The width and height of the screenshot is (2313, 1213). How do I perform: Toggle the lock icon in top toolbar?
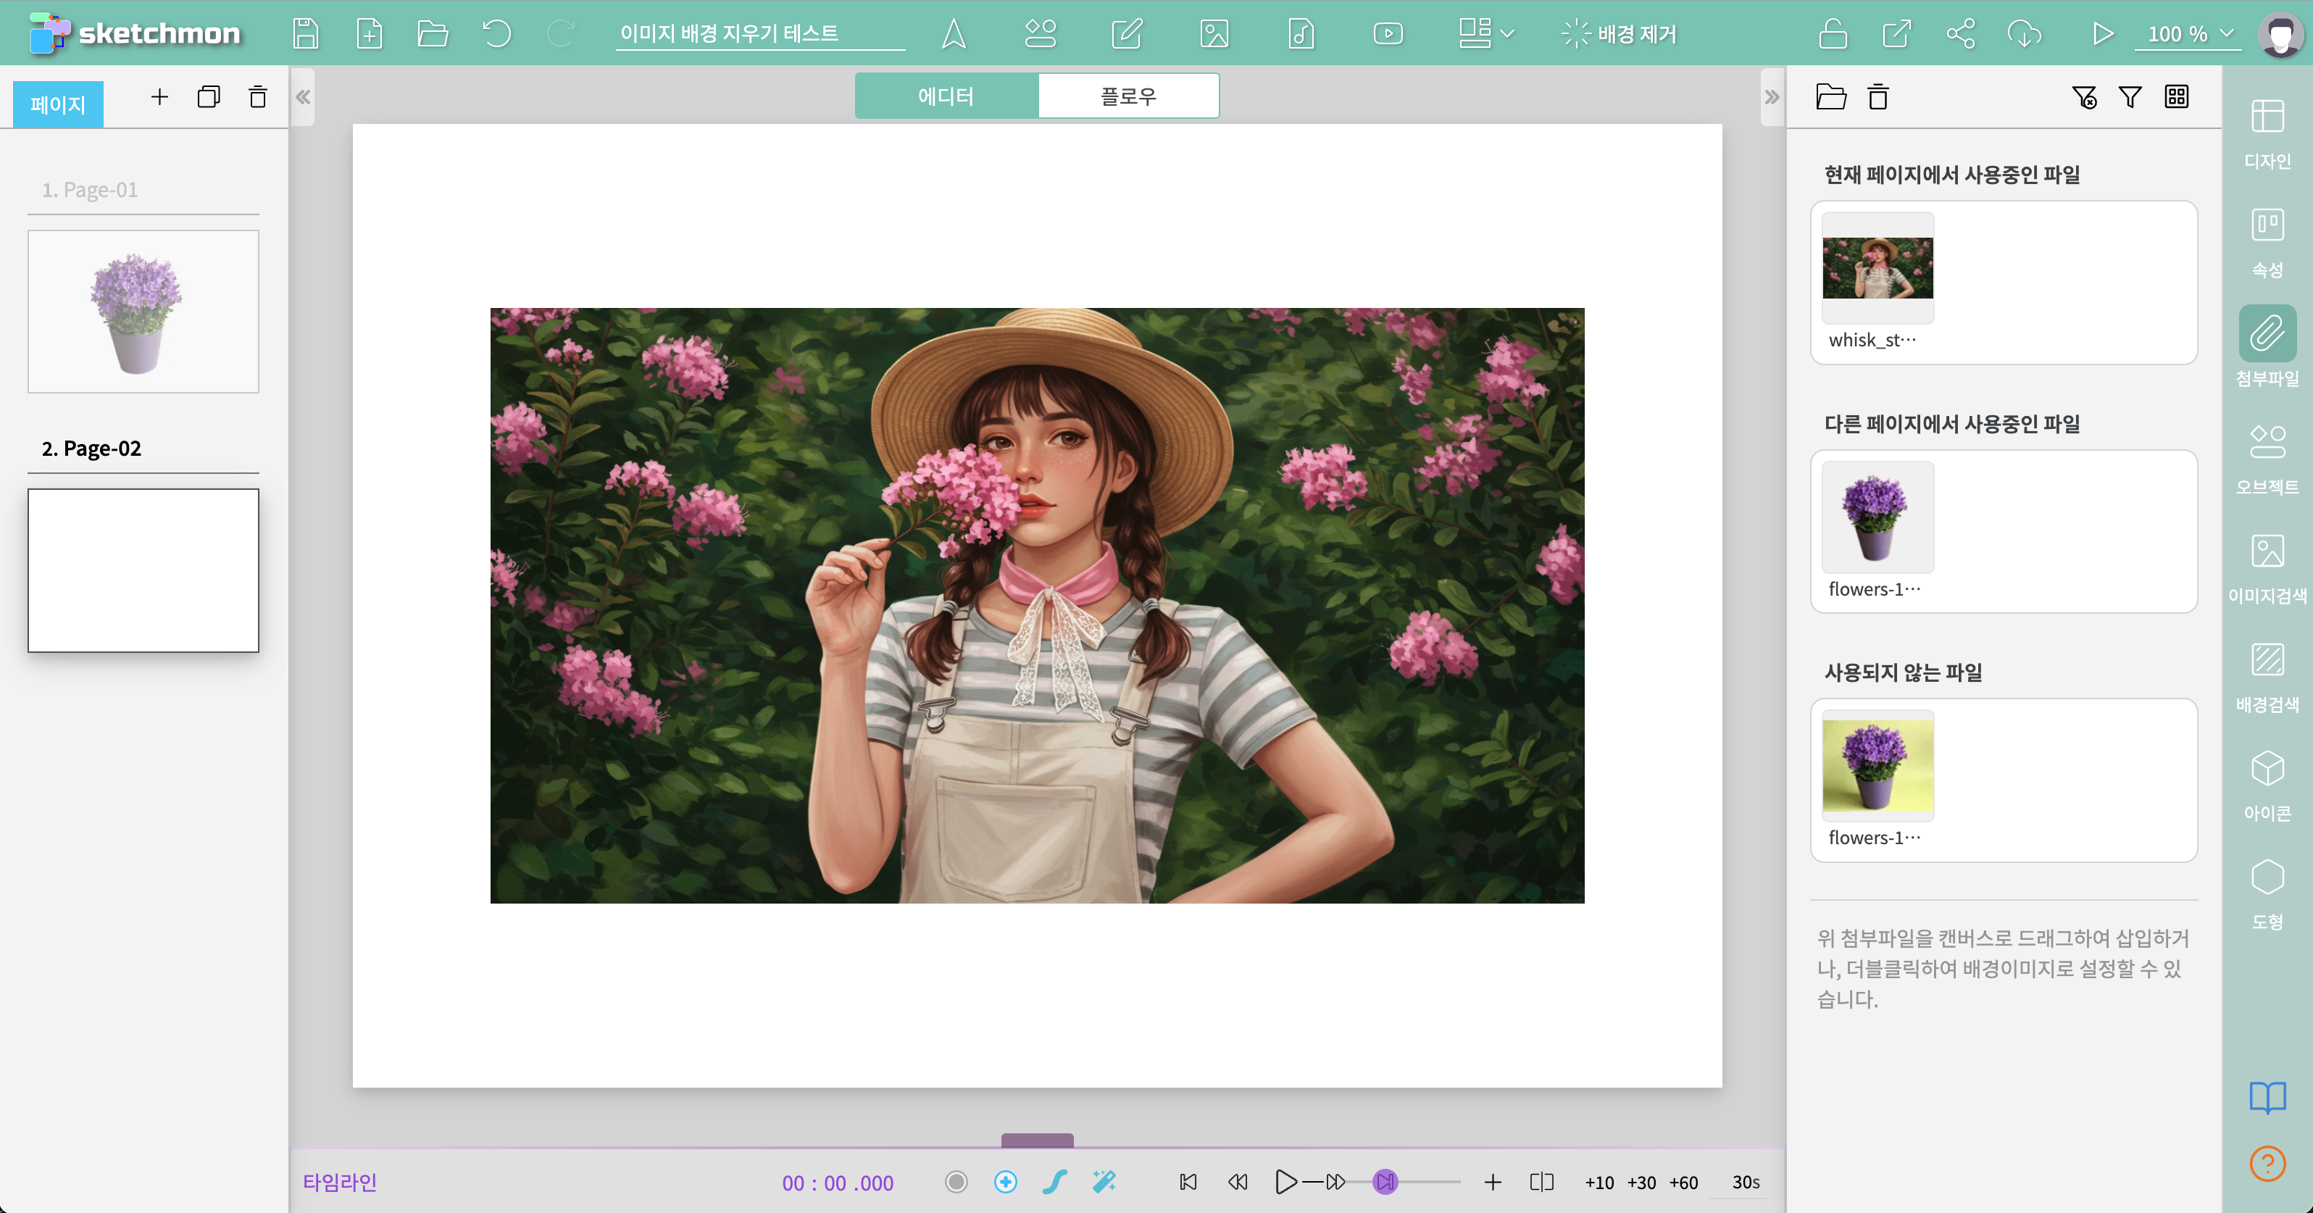1833,34
